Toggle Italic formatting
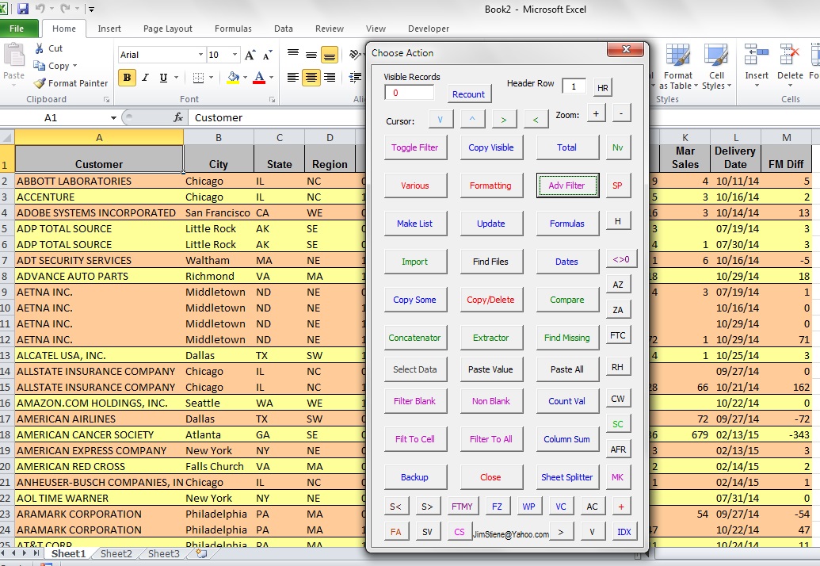 tap(146, 78)
